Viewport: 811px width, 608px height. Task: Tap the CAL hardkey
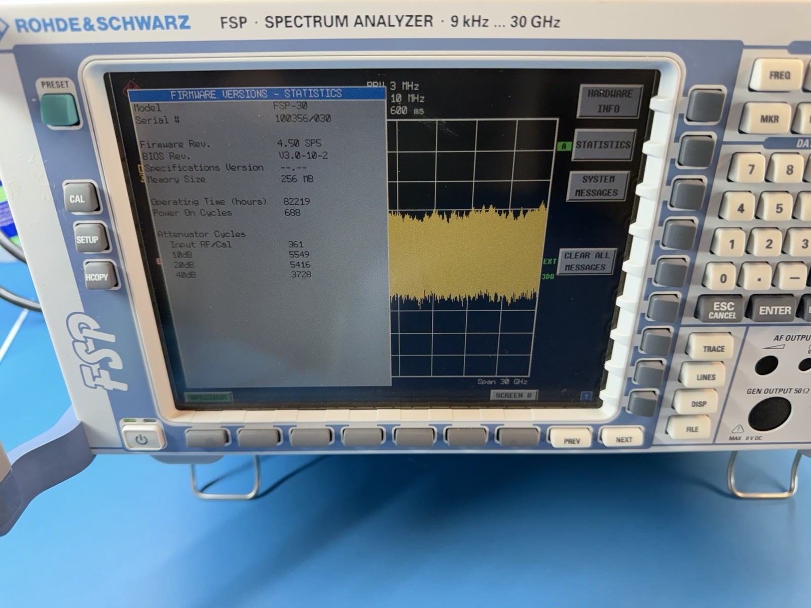(x=80, y=199)
